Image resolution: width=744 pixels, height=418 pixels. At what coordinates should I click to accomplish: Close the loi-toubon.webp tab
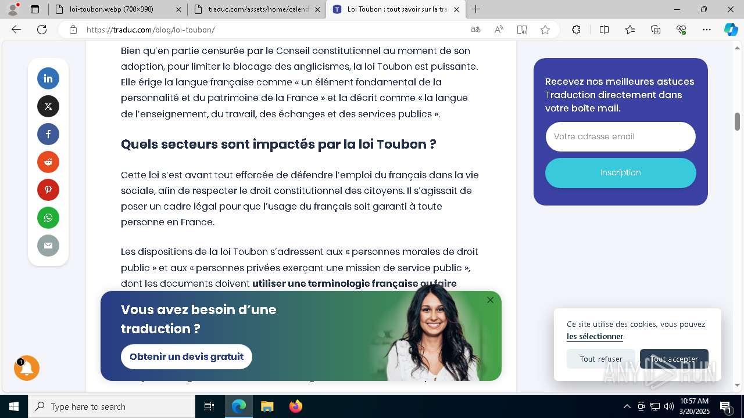coord(178,9)
